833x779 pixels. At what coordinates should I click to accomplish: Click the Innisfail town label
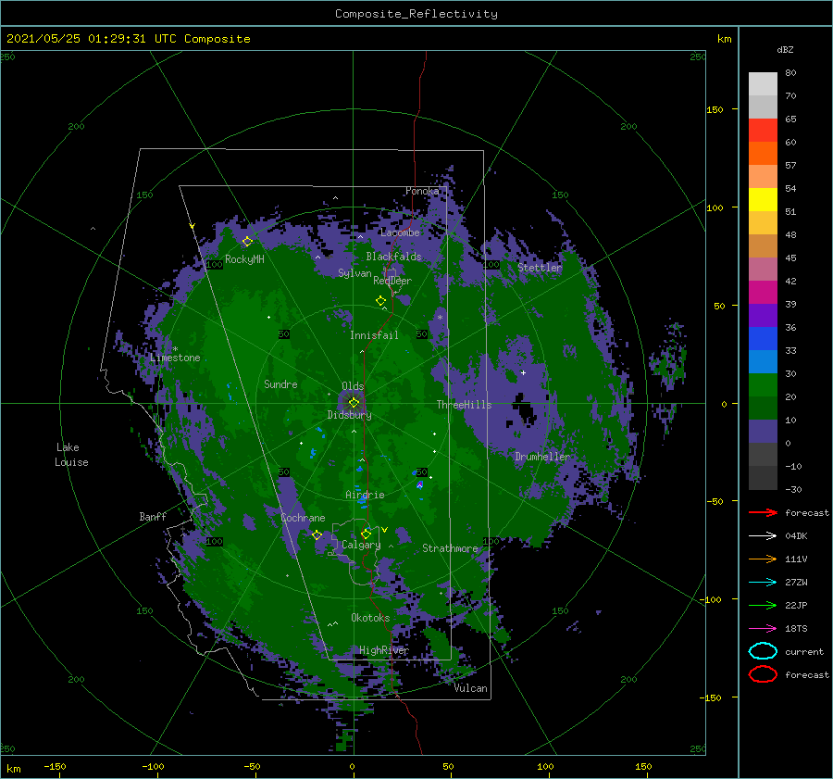[374, 335]
